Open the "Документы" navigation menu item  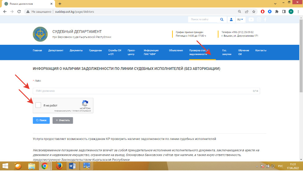point(76,50)
